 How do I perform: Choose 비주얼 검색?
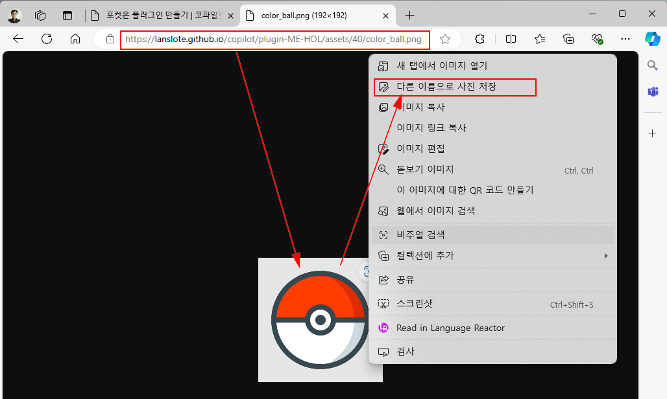[x=493, y=235]
